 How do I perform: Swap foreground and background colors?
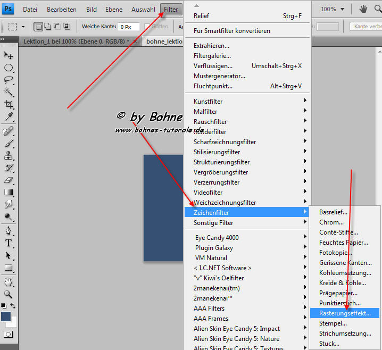13,306
